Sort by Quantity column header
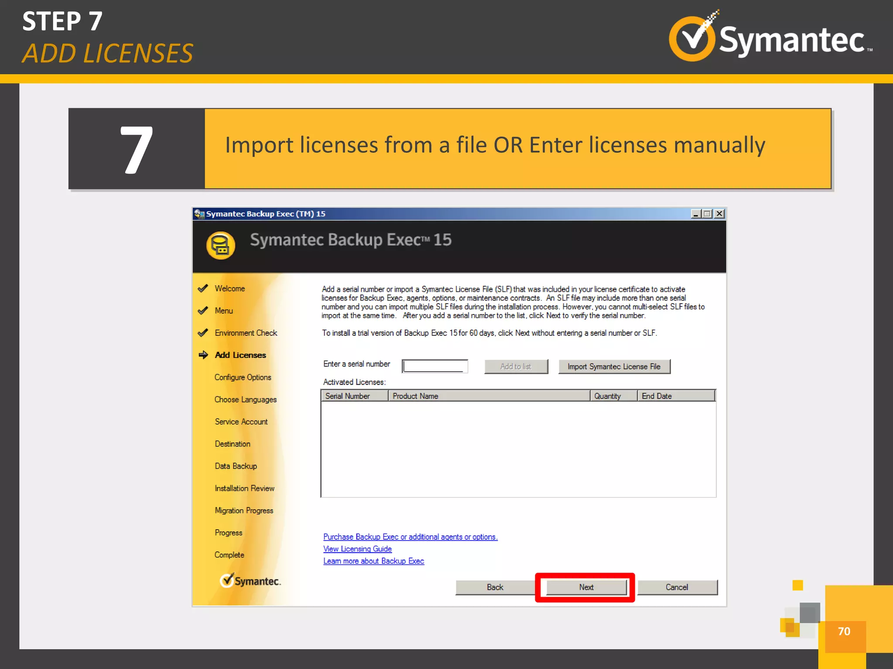This screenshot has width=893, height=669. click(614, 396)
